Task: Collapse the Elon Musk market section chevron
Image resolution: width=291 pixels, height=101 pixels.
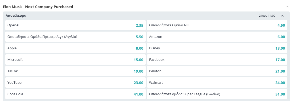Action: (288, 7)
